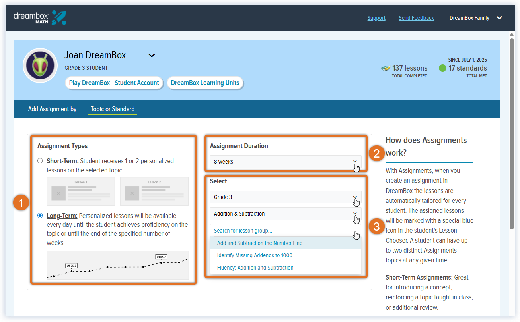This screenshot has height=322, width=520.
Task: Open the Send Feedback link
Action: click(x=416, y=18)
